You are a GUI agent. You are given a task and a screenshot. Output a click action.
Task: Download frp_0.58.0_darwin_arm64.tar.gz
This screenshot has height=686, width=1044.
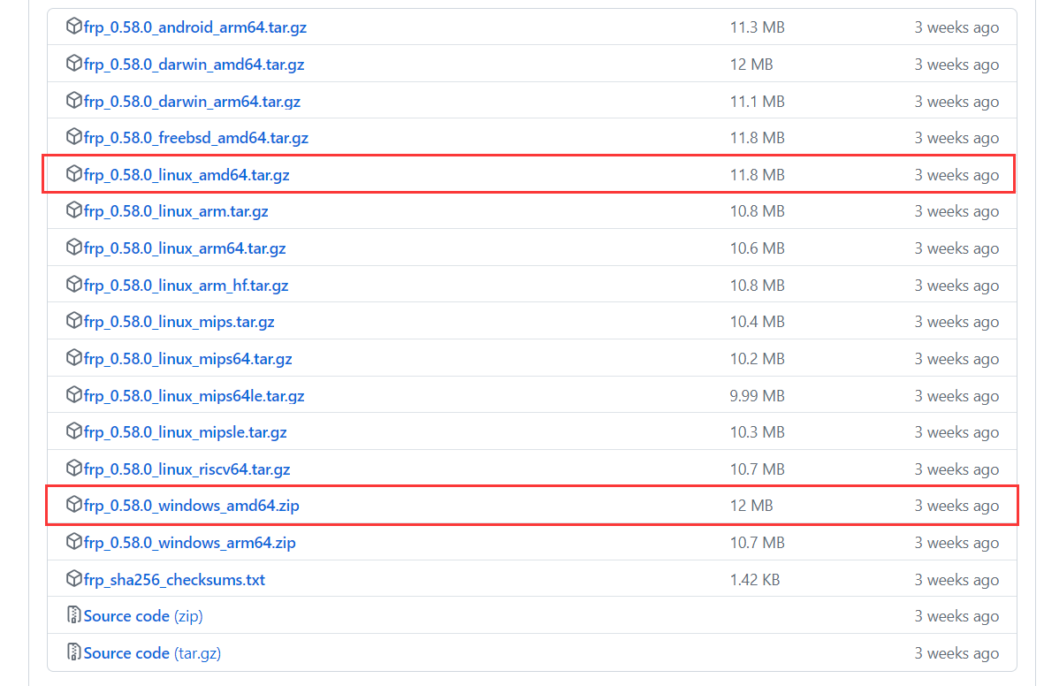(x=192, y=102)
